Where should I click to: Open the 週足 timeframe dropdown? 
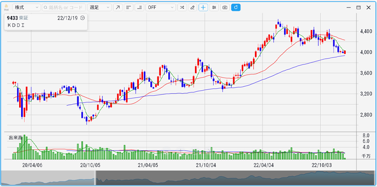coord(100,8)
